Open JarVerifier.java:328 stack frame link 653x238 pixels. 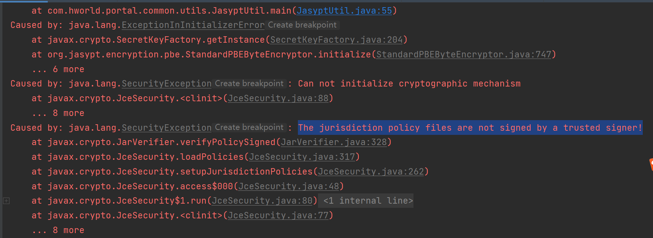point(334,142)
